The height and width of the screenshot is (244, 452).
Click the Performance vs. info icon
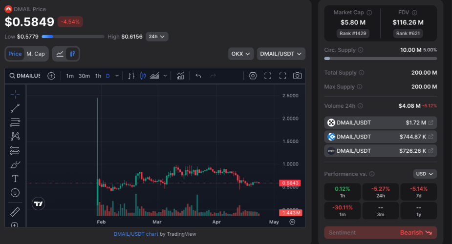[x=372, y=174]
